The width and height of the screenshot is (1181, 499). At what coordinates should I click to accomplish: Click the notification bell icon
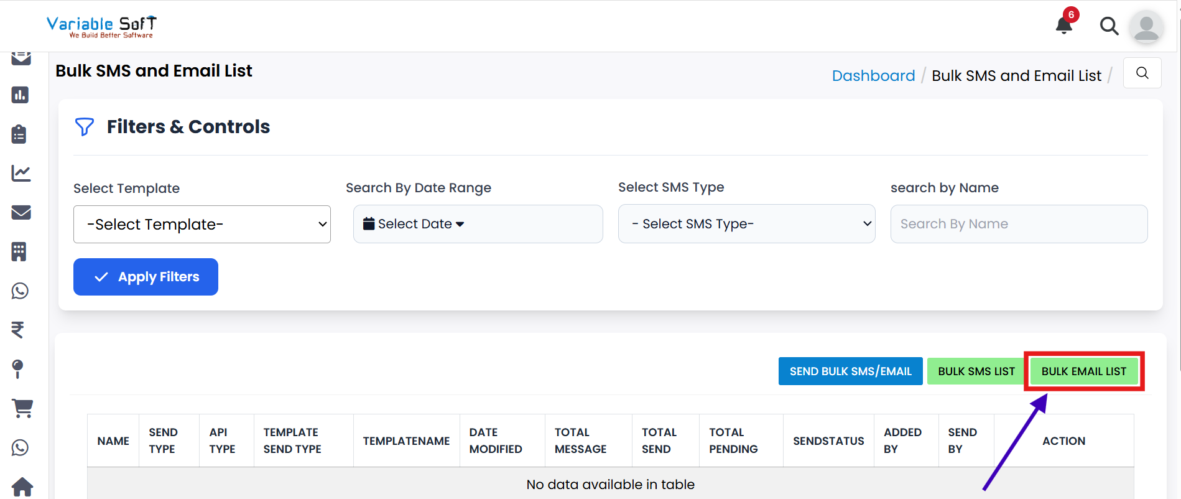pyautogui.click(x=1064, y=26)
